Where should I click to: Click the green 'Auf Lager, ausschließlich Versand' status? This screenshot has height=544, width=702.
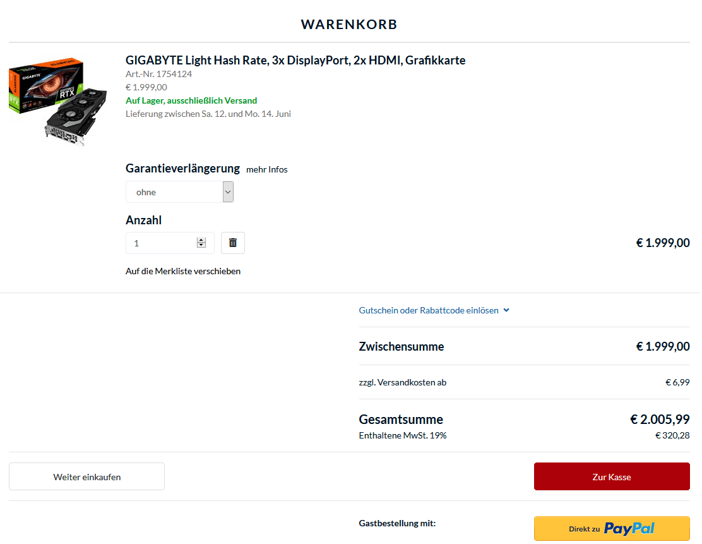[x=192, y=101]
